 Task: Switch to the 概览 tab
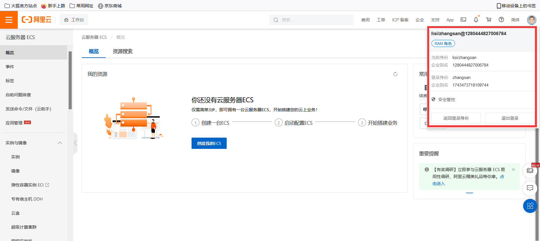point(94,51)
